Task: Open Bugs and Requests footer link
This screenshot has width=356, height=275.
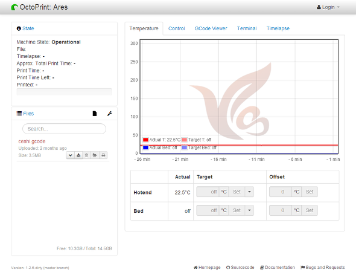Action: pyautogui.click(x=323, y=268)
